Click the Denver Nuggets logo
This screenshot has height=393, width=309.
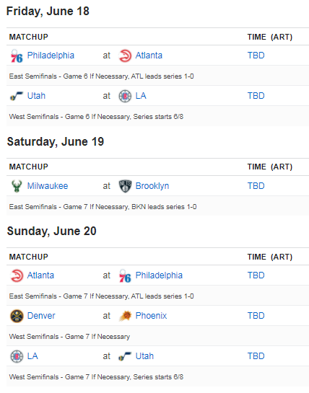point(17,316)
